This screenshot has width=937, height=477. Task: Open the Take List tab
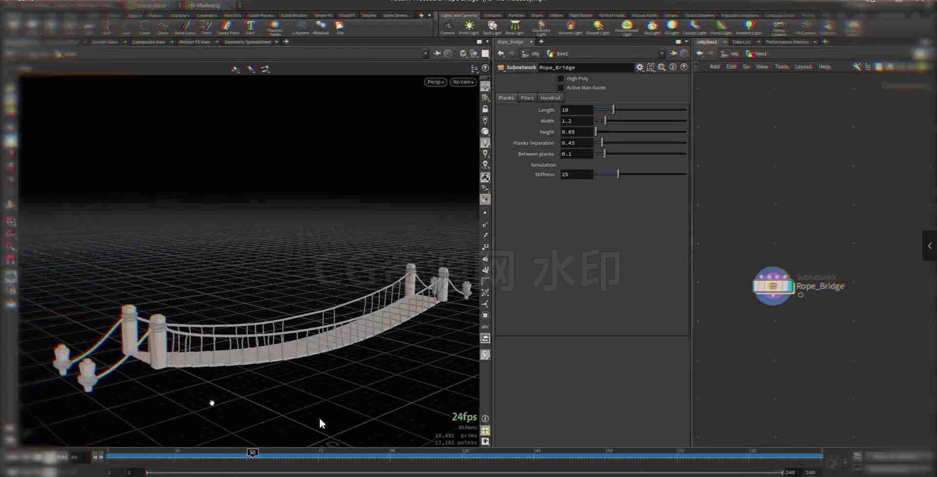coord(741,42)
